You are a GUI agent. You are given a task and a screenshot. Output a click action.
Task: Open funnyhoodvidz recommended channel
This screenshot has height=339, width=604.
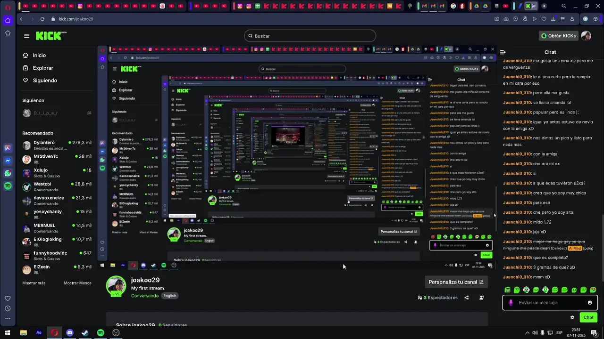tap(57, 256)
